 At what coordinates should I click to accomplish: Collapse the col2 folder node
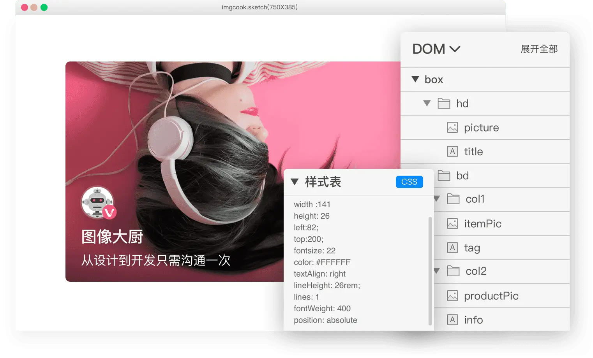tap(437, 271)
